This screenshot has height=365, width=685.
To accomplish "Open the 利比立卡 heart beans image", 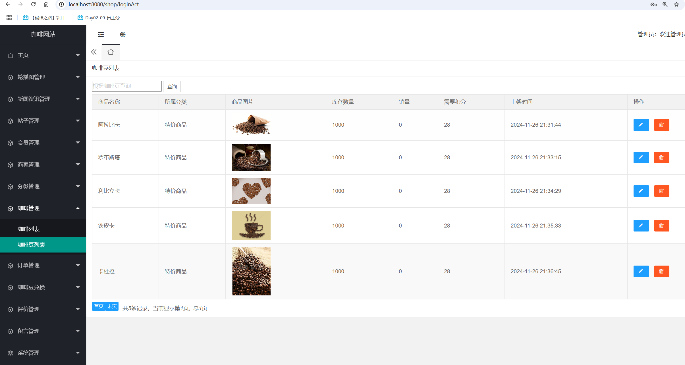I will (x=251, y=191).
